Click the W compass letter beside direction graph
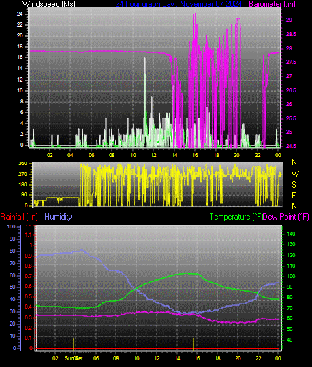 (x=295, y=174)
